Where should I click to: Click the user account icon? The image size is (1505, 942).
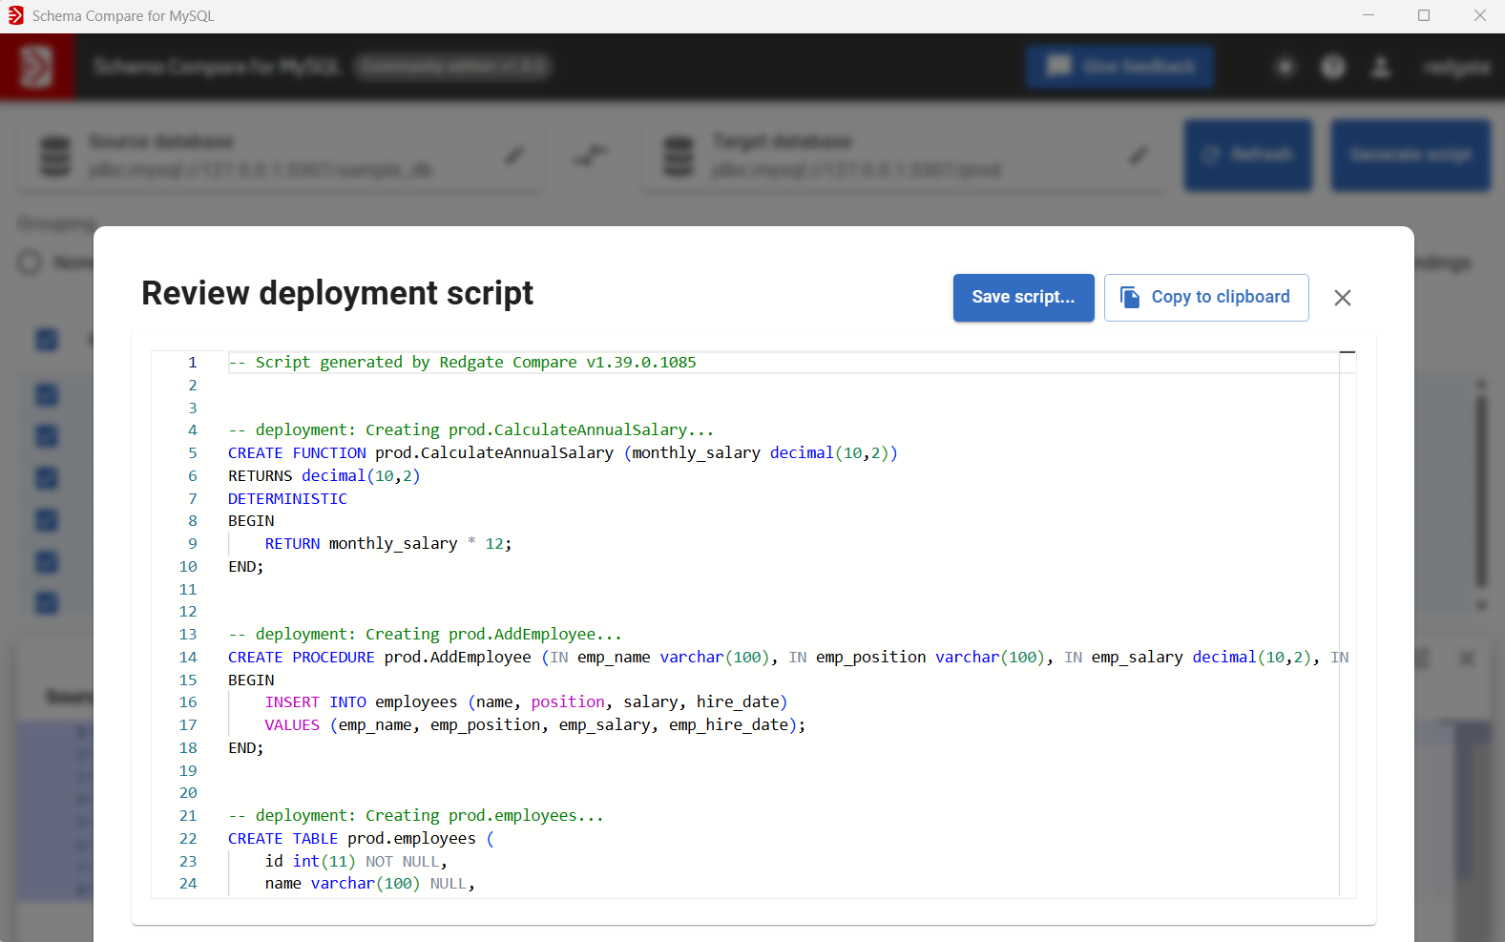1381,67
